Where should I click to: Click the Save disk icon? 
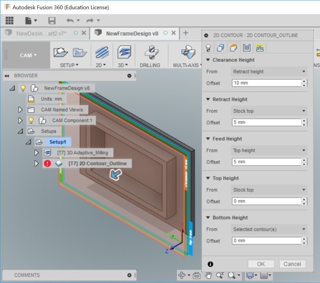[x=52, y=21]
